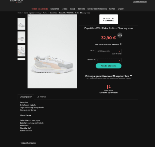This screenshot has width=155, height=147.
Task: Show the third shoe thumbnail image
Action: [21, 51]
